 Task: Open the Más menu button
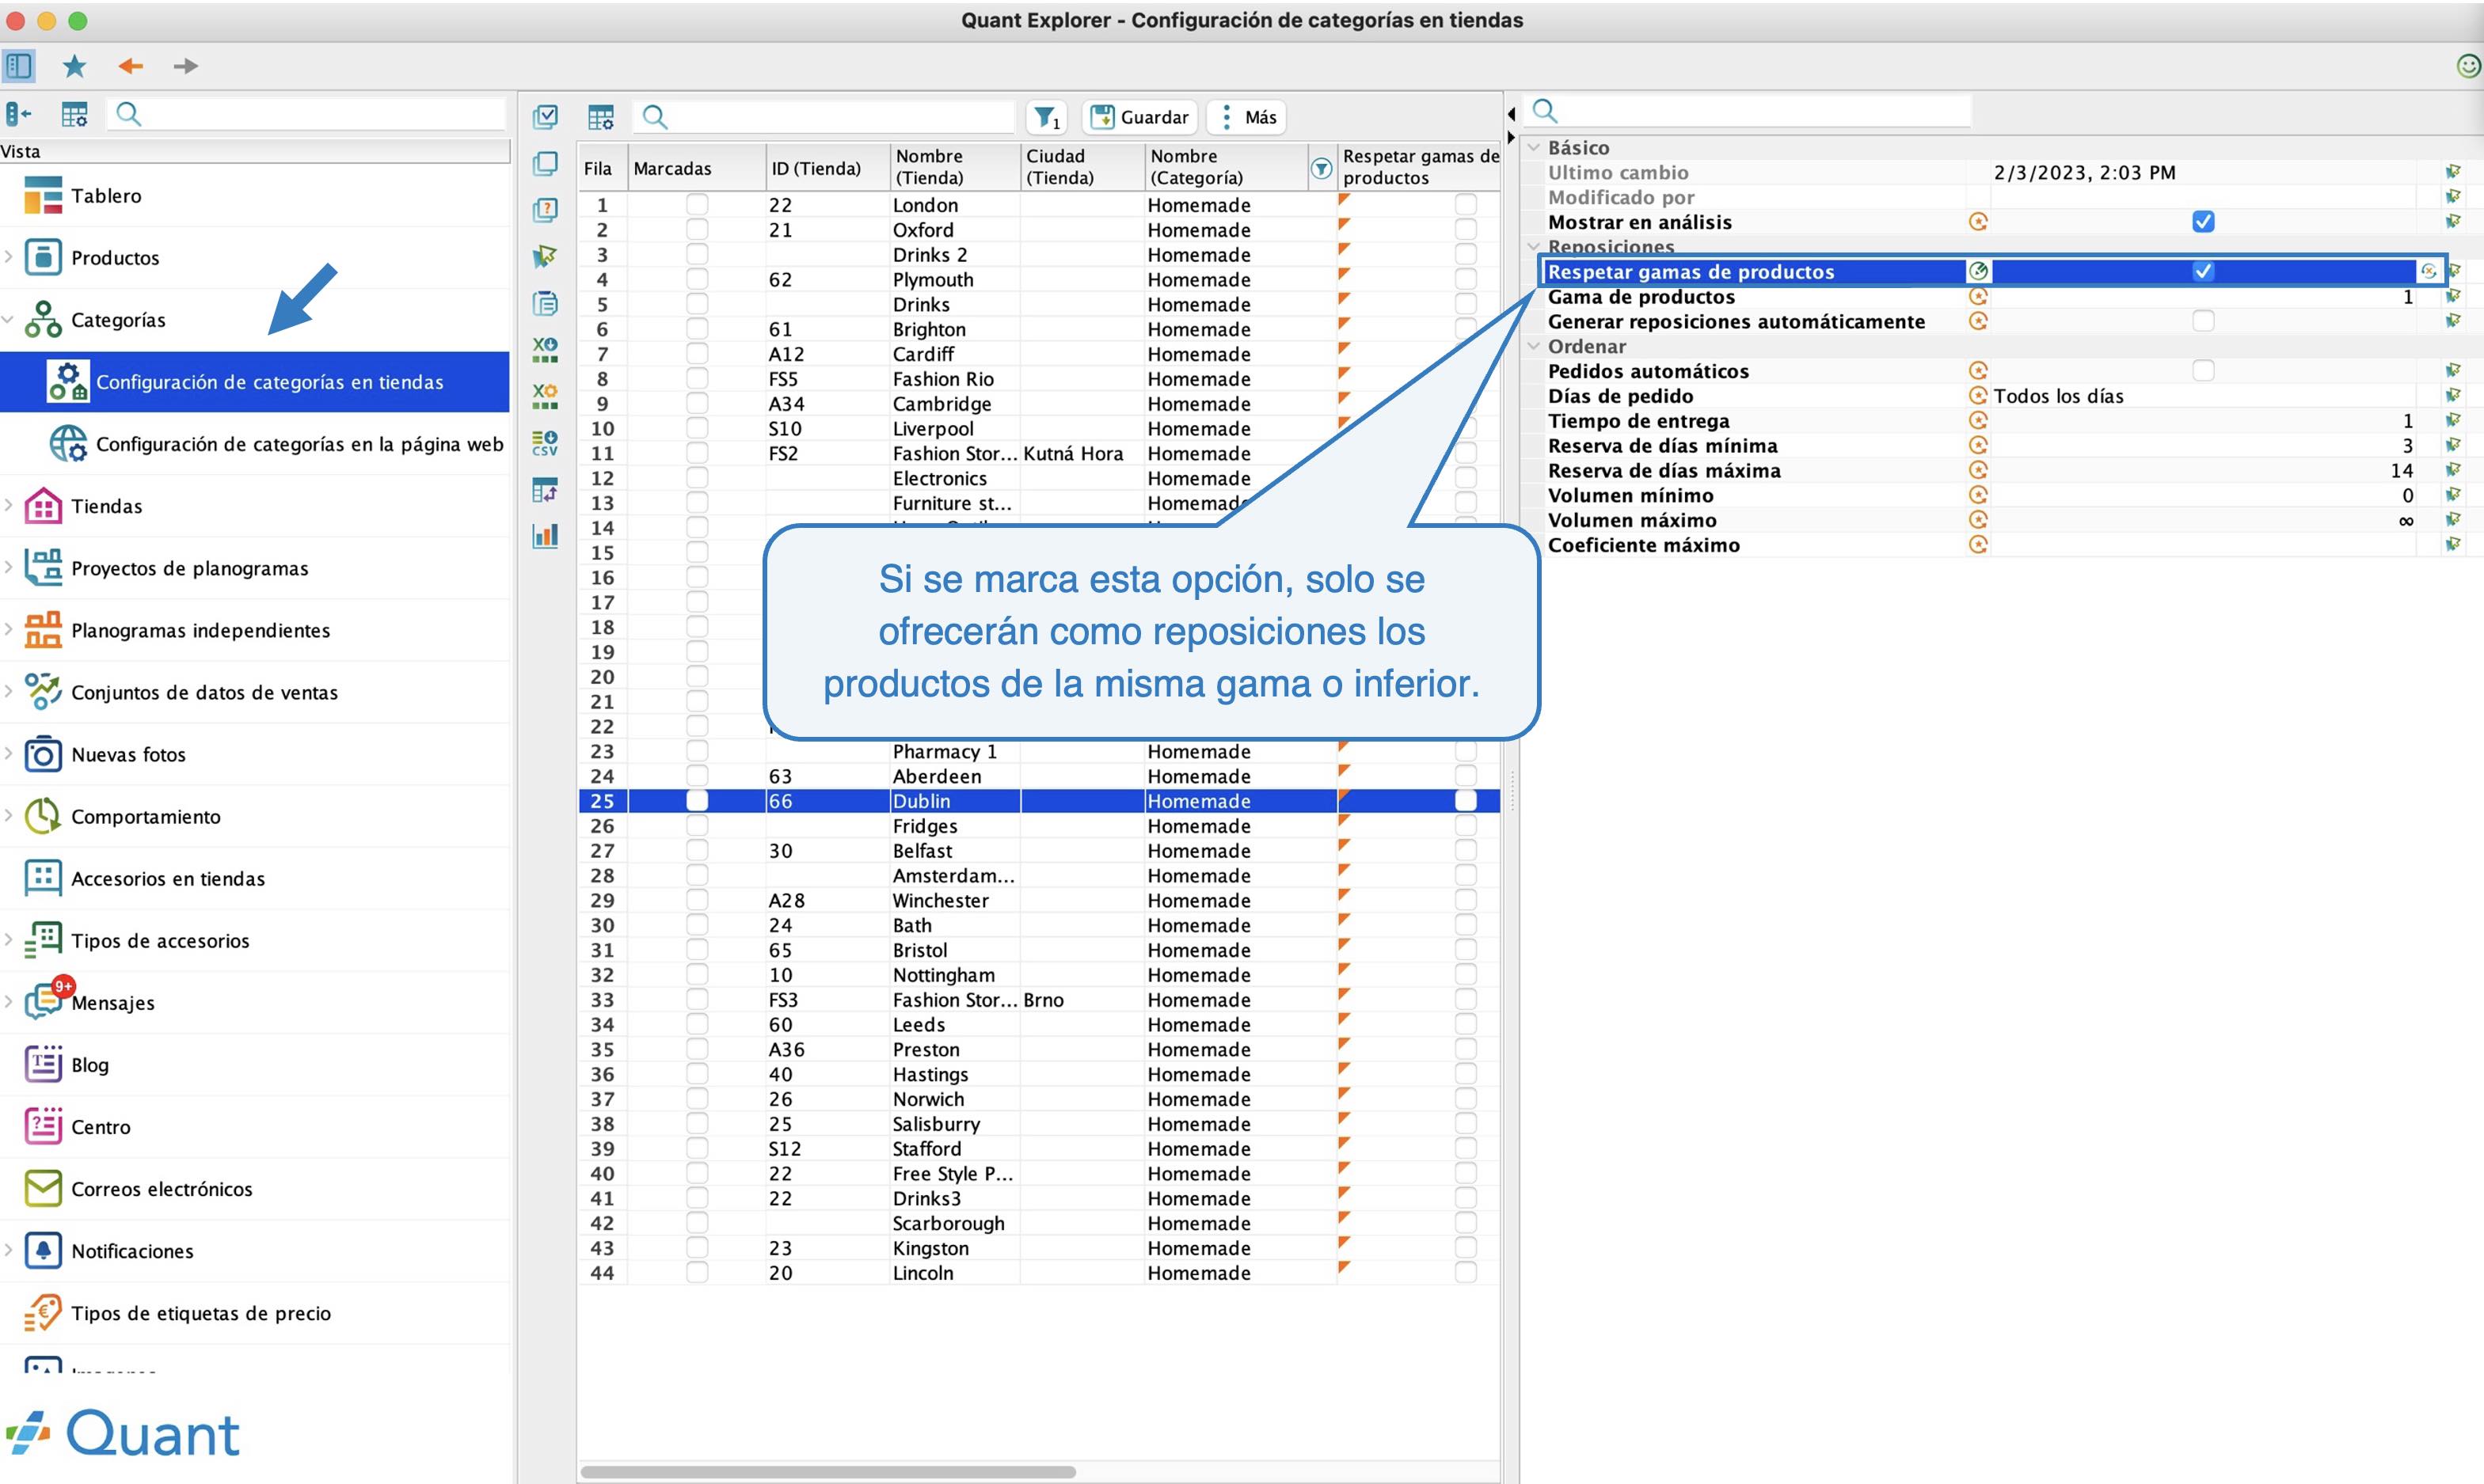pyautogui.click(x=1246, y=117)
